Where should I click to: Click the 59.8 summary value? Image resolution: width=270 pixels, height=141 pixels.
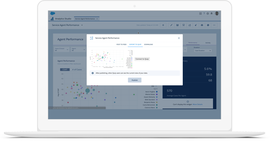click(x=209, y=75)
